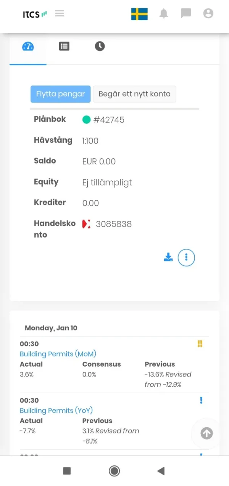Click the ITCS logo
Screen dimensions: 229x486
point(35,14)
